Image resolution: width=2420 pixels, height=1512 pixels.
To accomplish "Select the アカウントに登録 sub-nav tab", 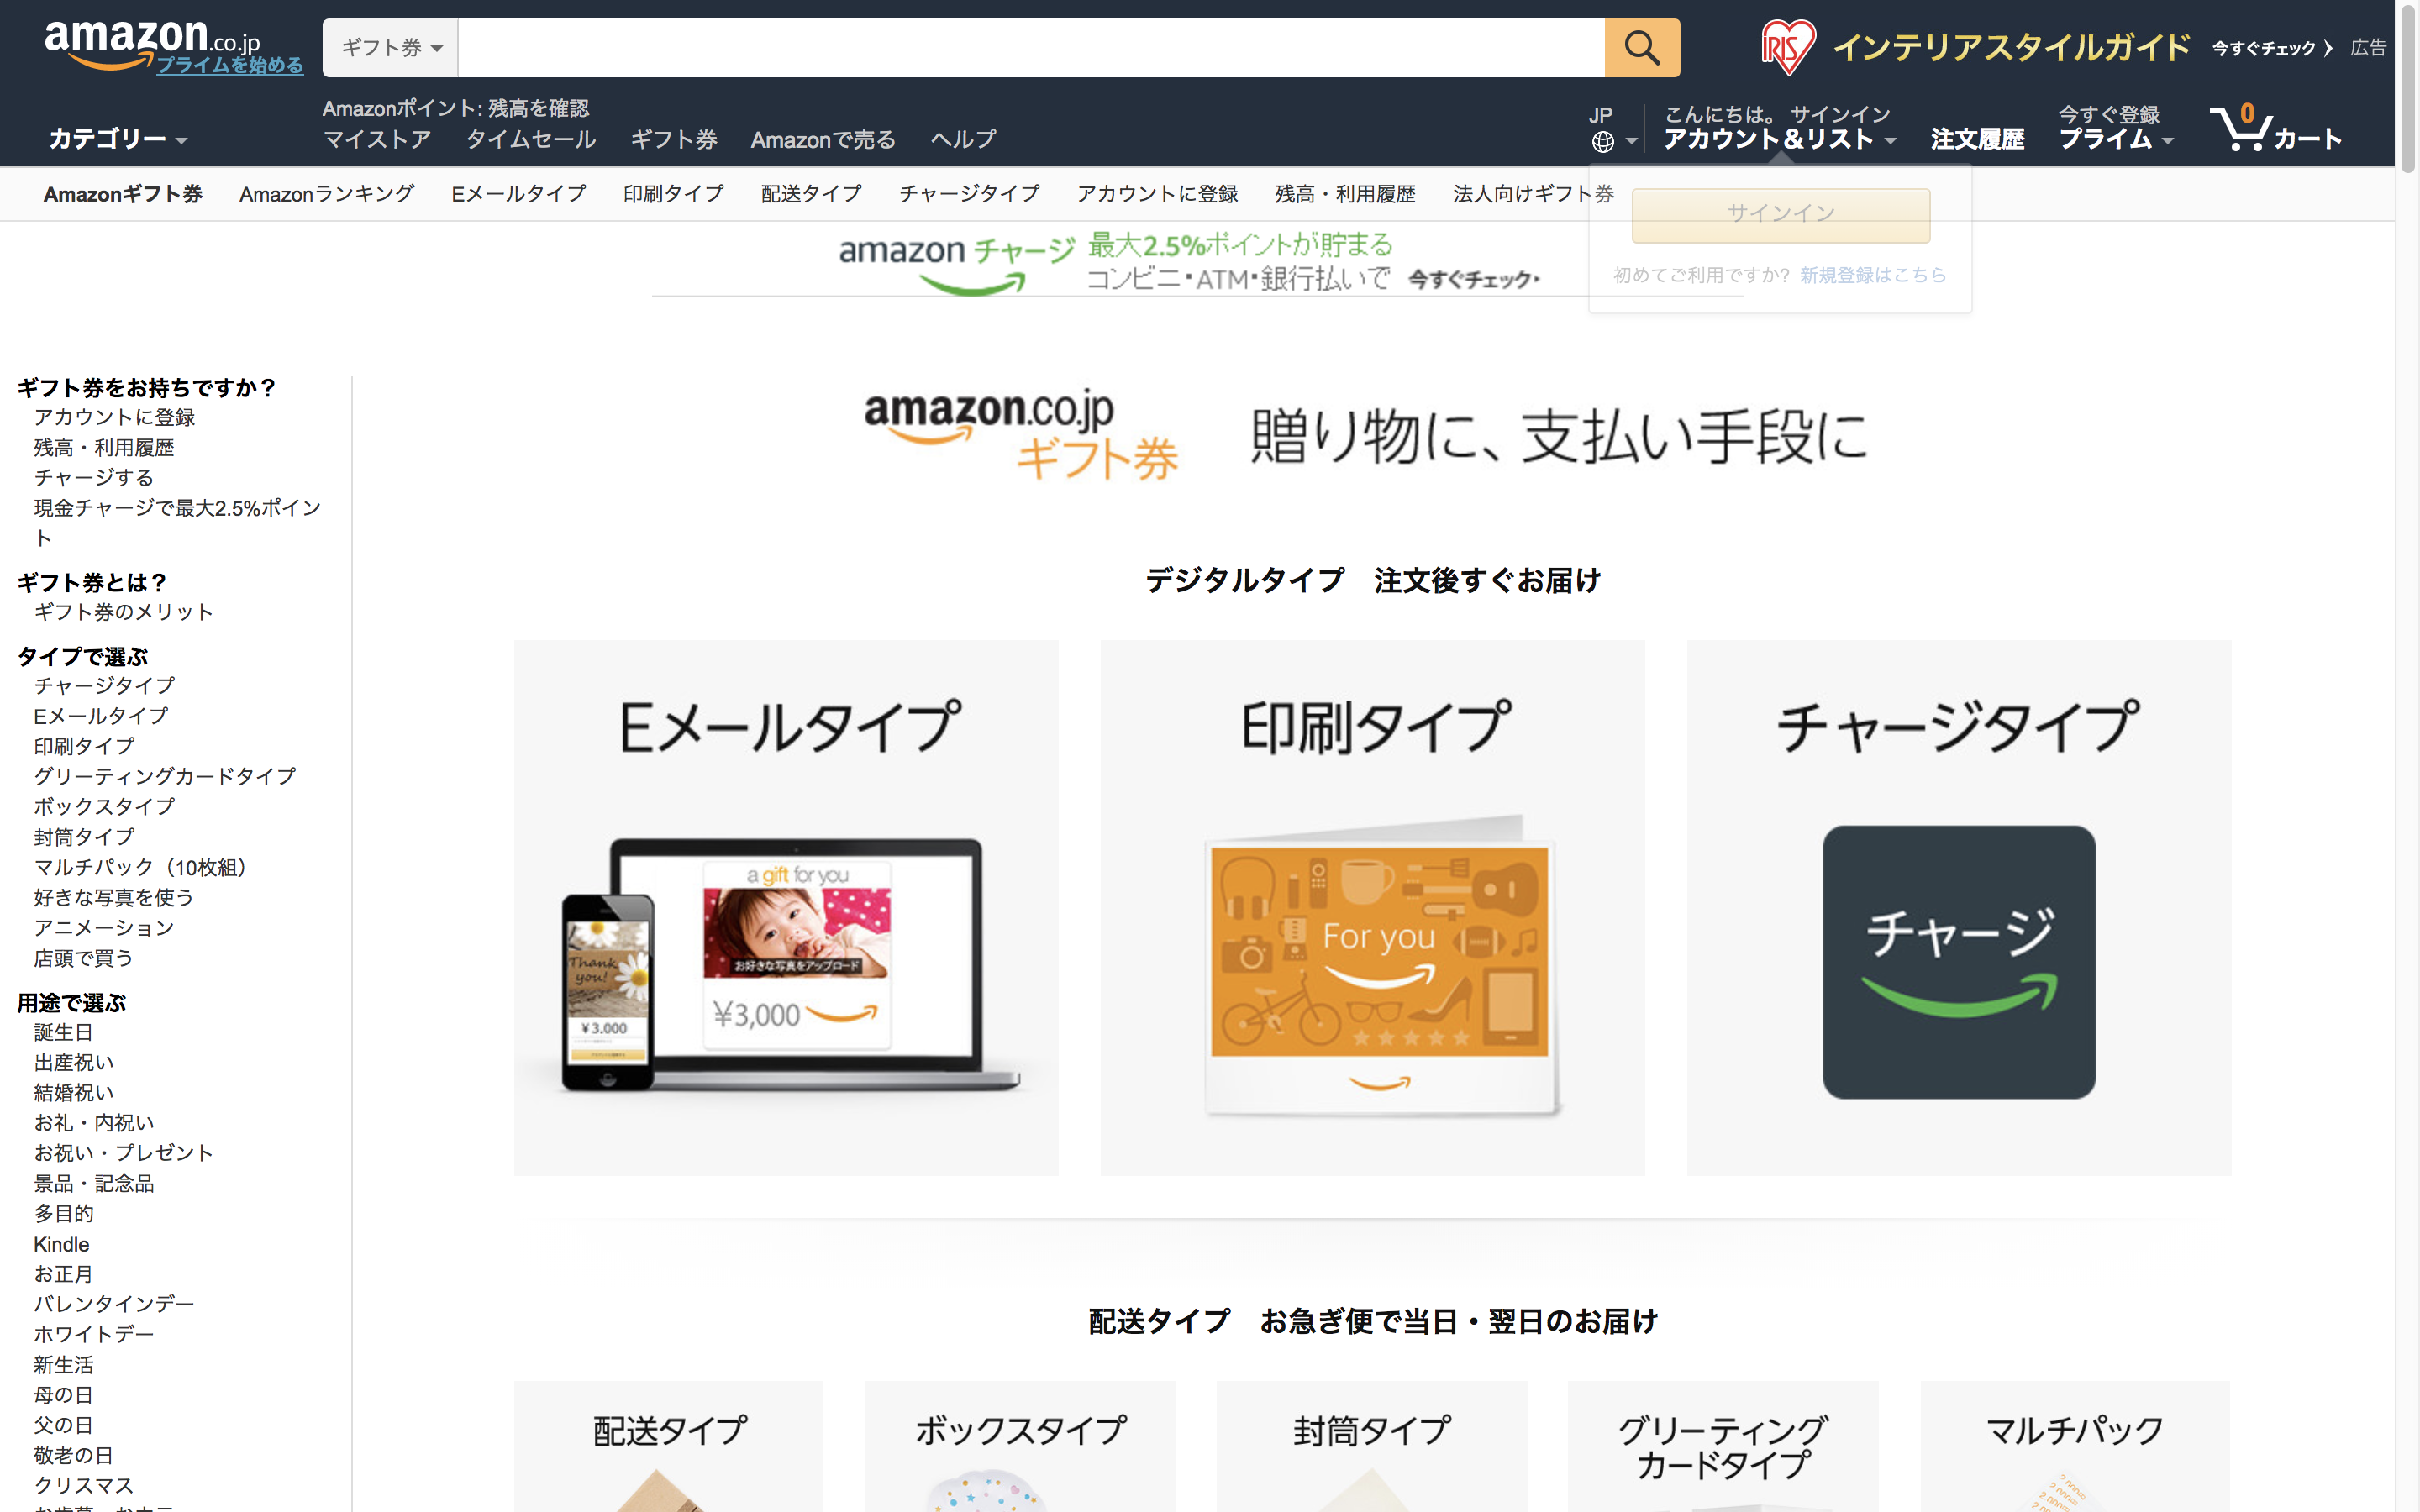I will coord(1157,194).
